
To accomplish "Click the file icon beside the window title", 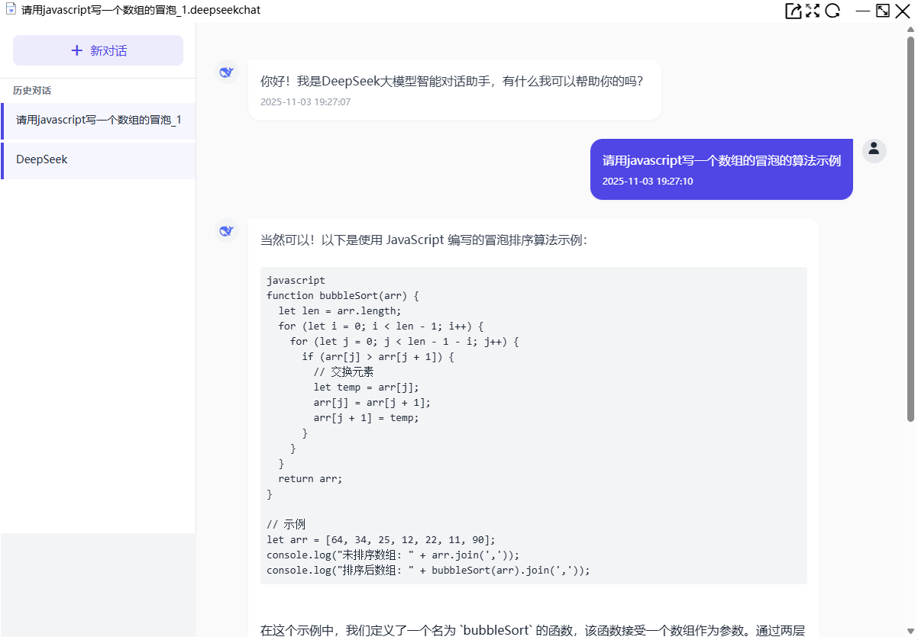I will click(x=11, y=10).
